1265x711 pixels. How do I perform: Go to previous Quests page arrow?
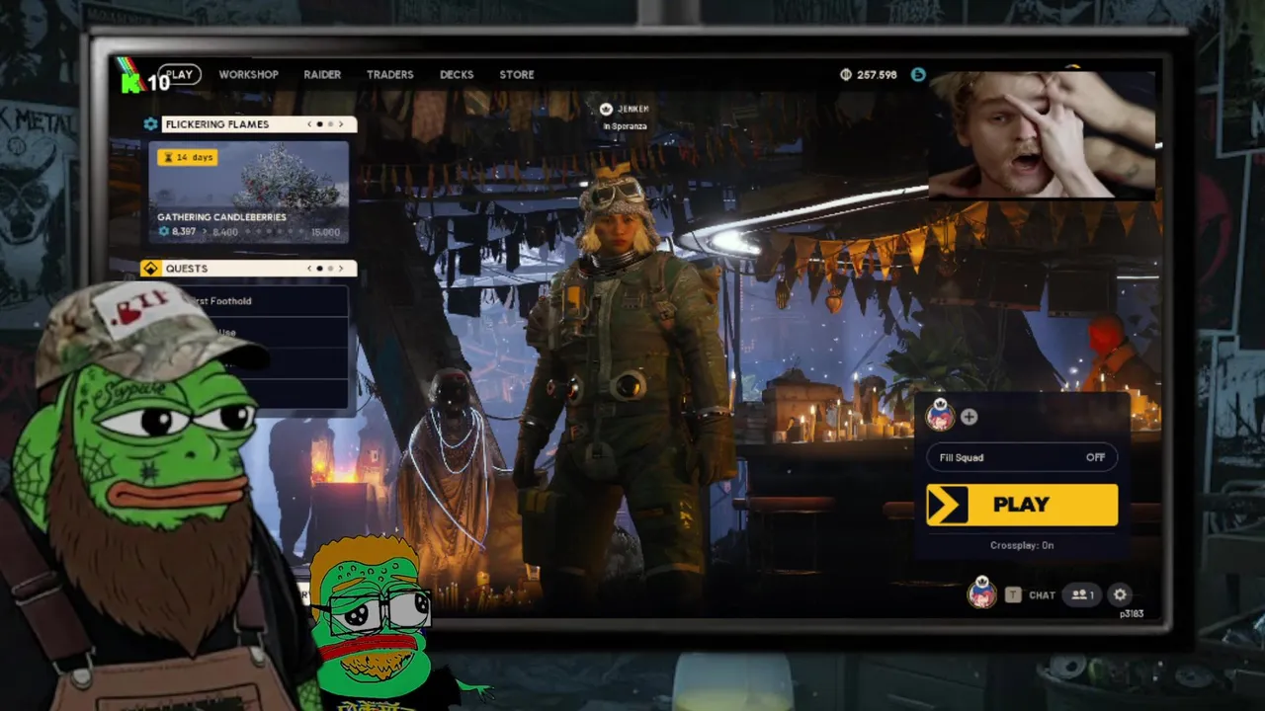pyautogui.click(x=309, y=269)
